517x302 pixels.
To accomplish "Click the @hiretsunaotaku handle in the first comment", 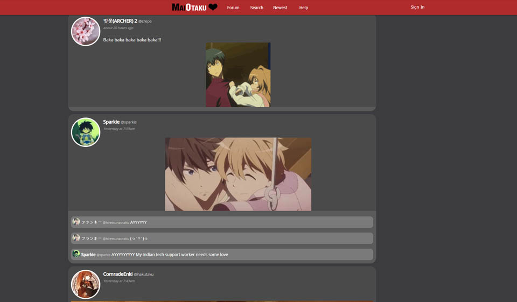I will 116,222.
